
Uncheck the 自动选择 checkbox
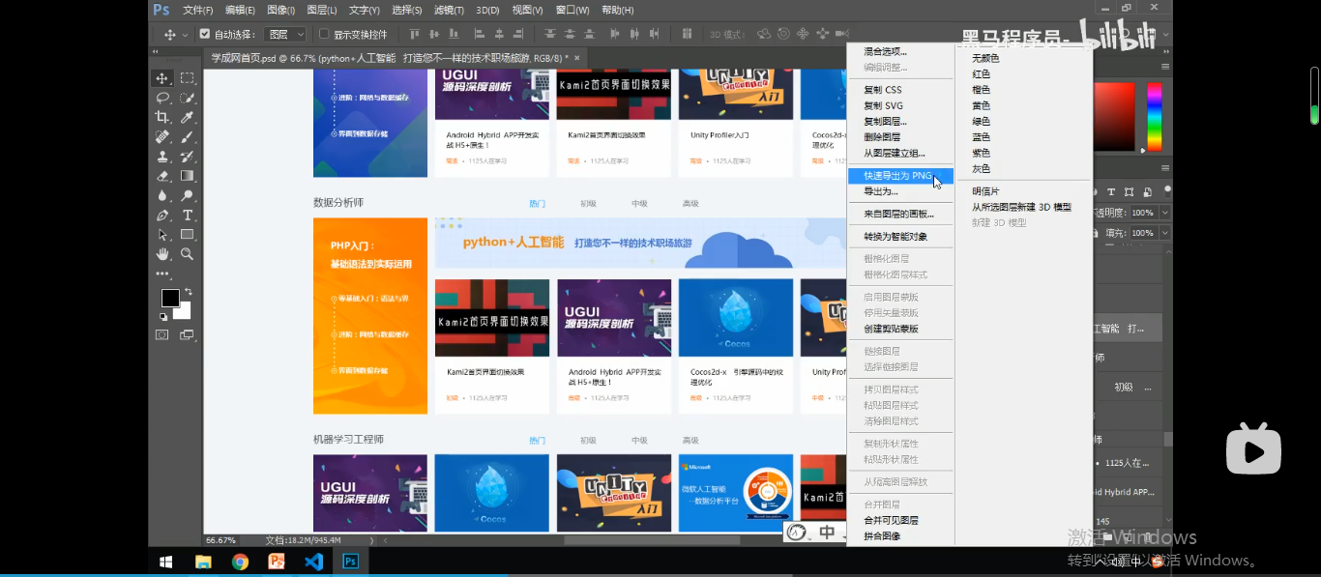(x=204, y=34)
